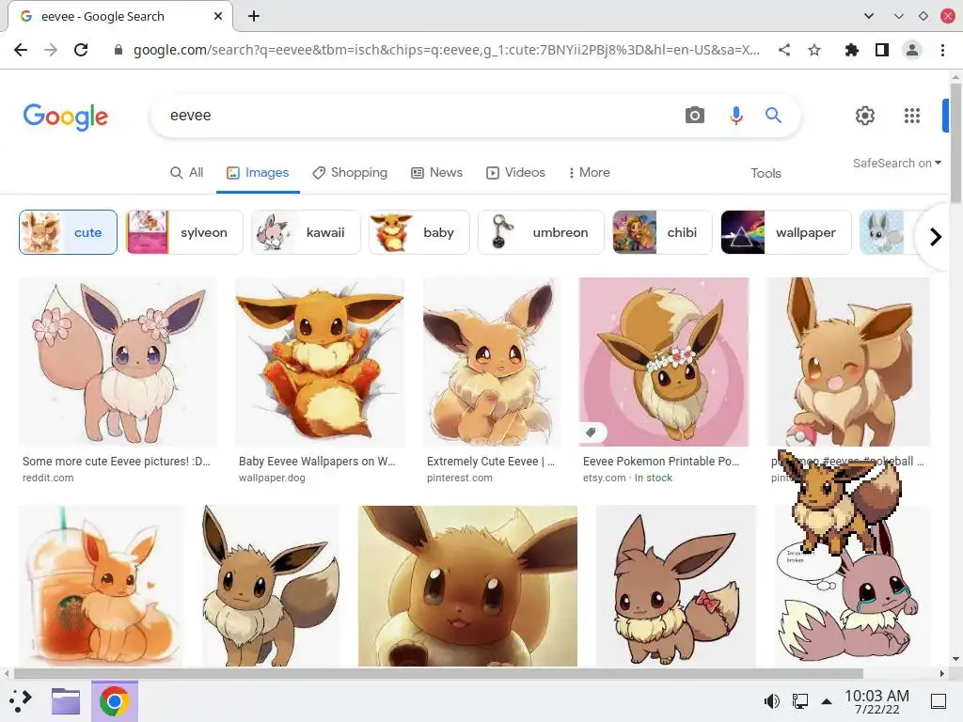
Task: Open the application launcher in taskbar
Action: click(21, 700)
